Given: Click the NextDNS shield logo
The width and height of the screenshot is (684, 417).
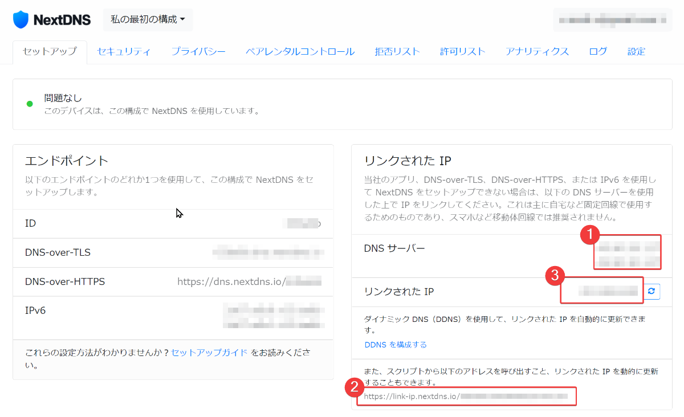Looking at the screenshot, I should point(21,19).
